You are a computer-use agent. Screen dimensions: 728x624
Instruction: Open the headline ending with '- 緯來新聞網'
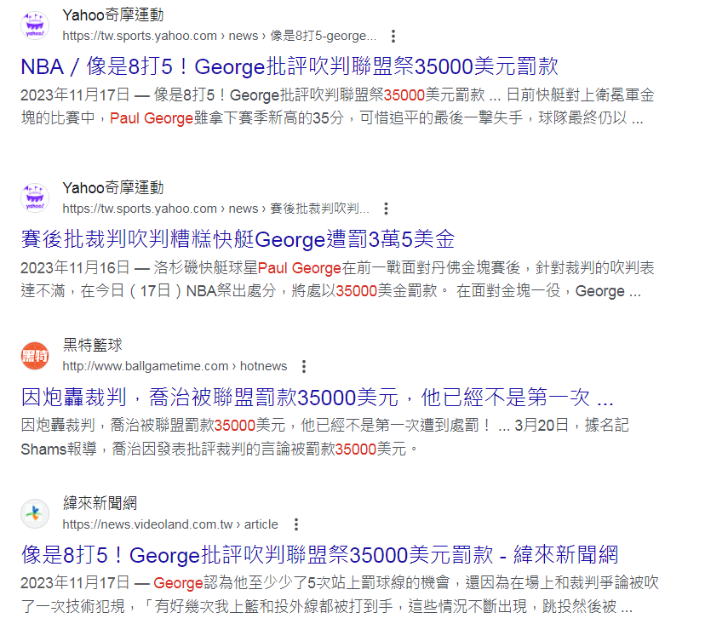319,555
